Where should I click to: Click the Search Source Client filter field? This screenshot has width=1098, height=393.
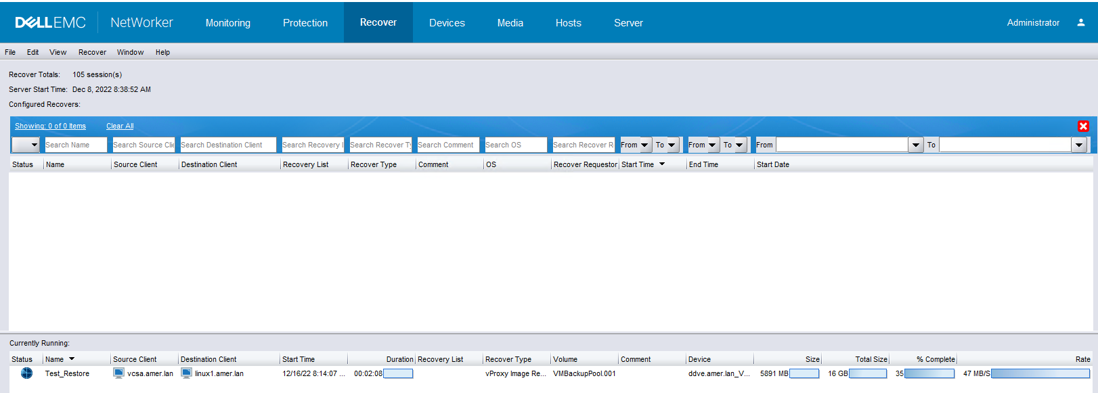click(x=144, y=145)
